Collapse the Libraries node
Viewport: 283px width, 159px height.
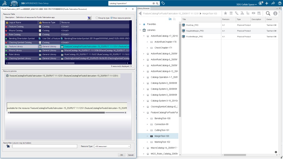click(140, 30)
